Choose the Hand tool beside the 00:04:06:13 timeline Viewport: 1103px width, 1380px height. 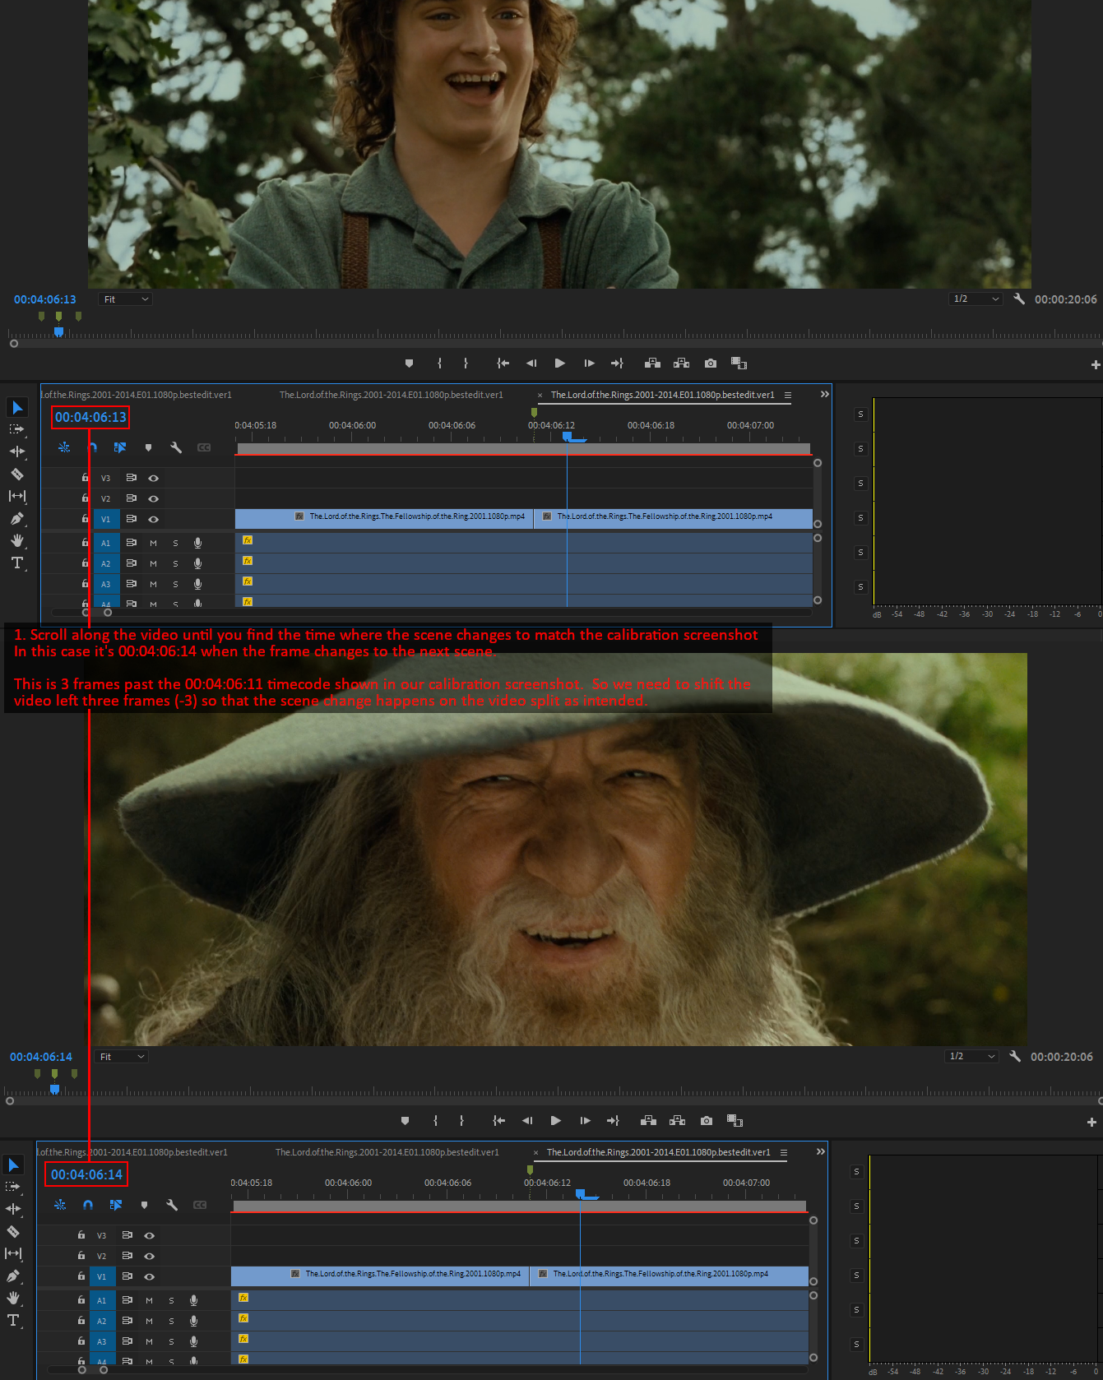point(17,540)
